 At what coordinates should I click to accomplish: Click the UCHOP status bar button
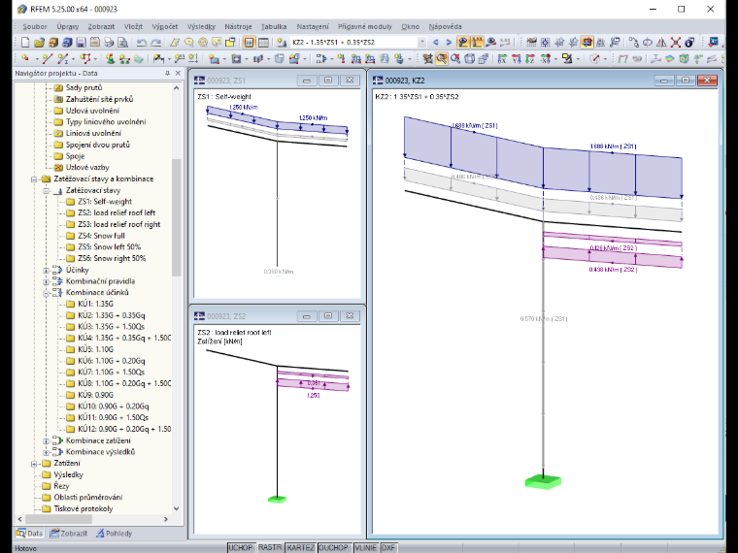[x=241, y=548]
